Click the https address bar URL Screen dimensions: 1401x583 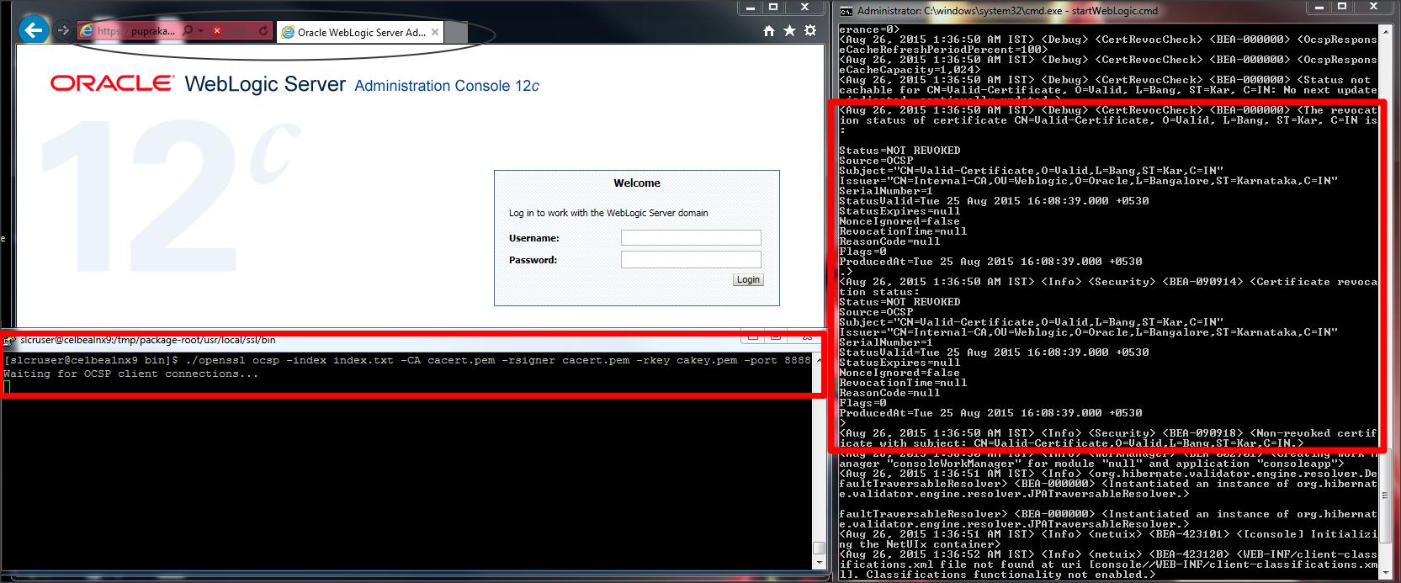click(136, 31)
